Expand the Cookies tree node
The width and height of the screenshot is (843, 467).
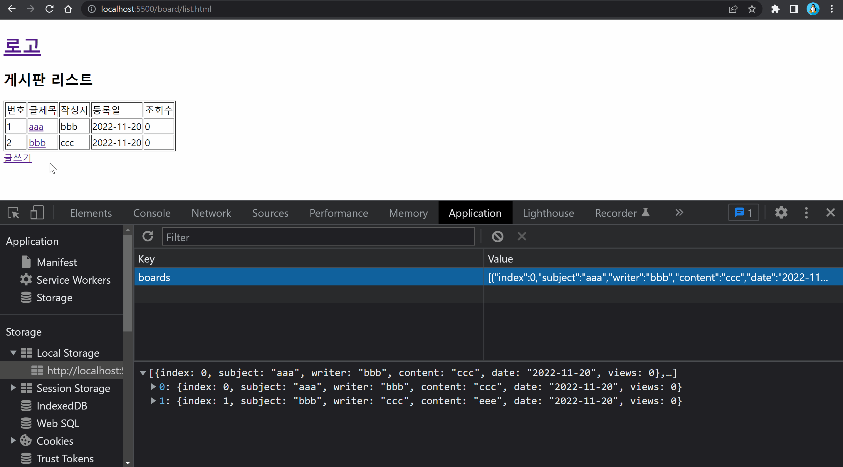[x=14, y=441]
